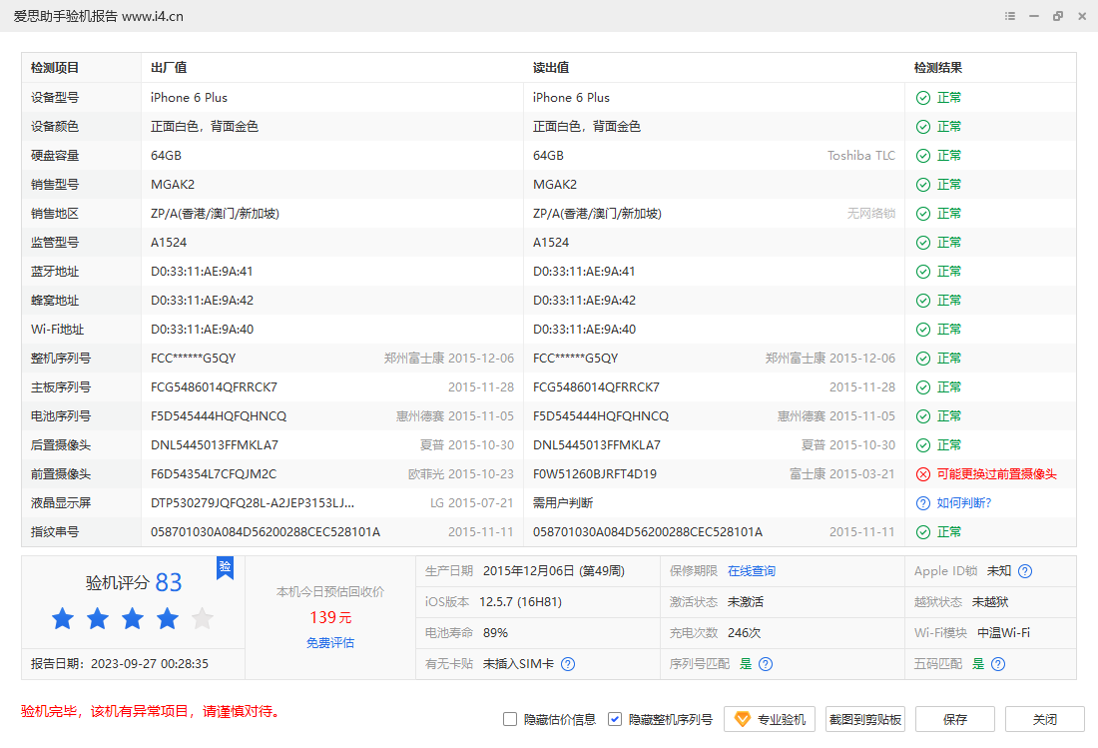1098x748 pixels.
Task: Click the 验机评分 83 score
Action: point(134,582)
